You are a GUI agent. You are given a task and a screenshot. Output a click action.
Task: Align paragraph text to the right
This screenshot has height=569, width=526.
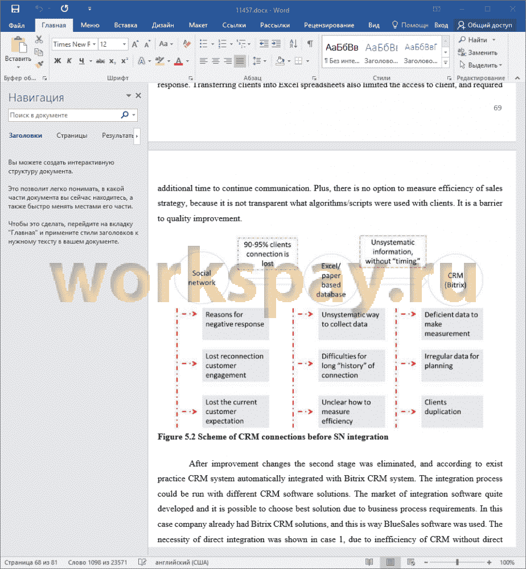(228, 61)
